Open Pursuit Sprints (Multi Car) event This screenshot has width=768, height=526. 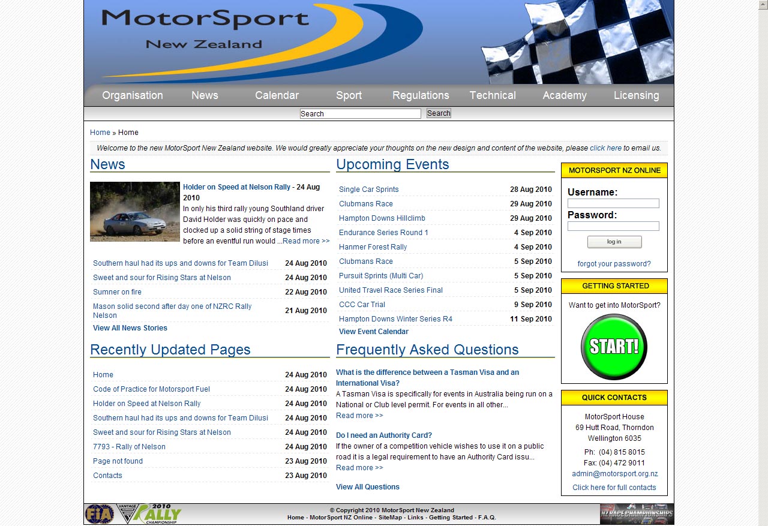381,276
